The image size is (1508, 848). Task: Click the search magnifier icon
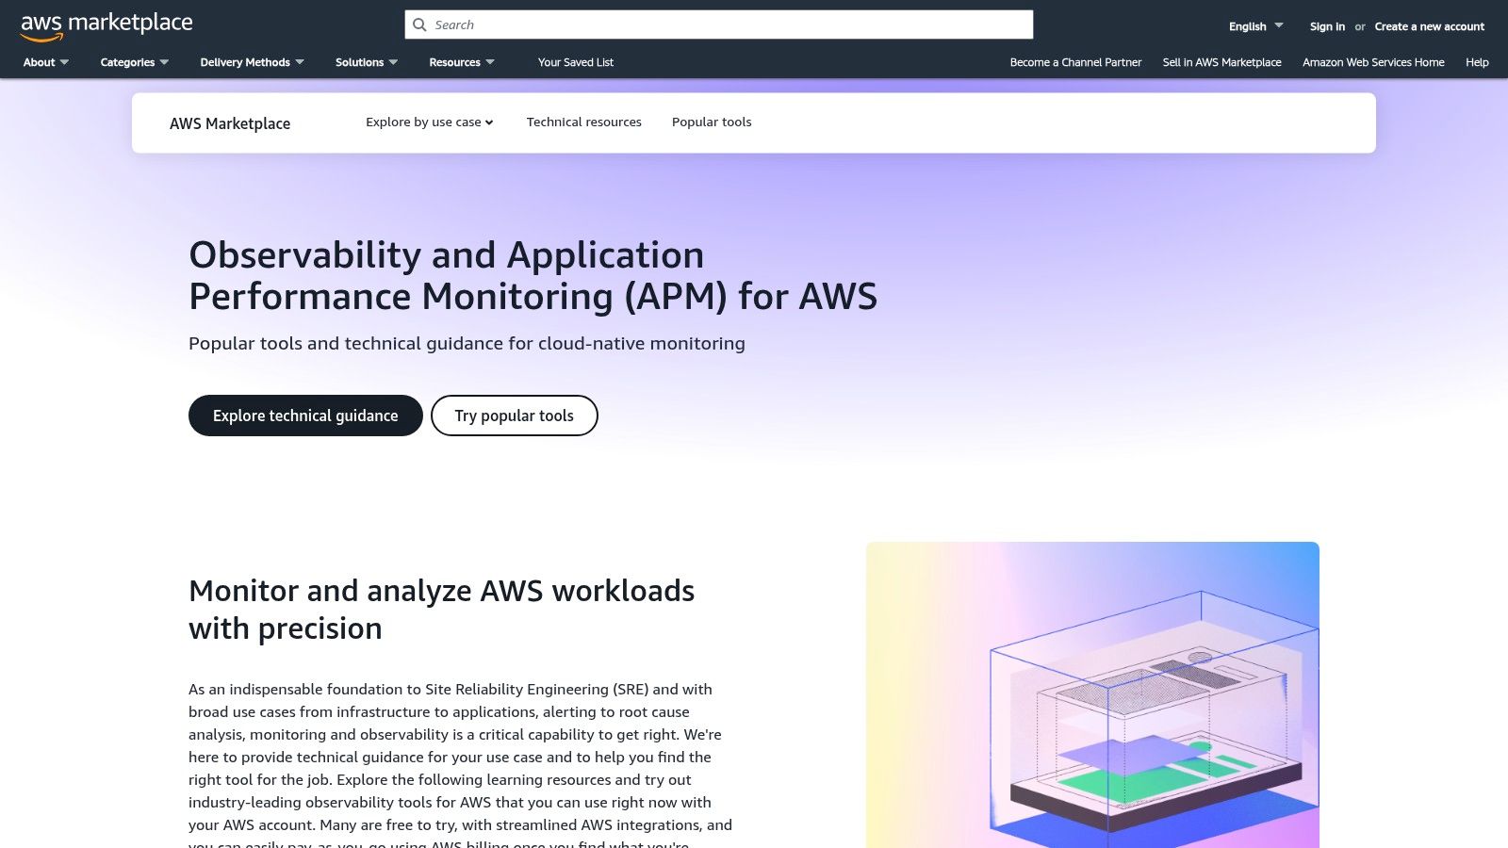tap(419, 24)
